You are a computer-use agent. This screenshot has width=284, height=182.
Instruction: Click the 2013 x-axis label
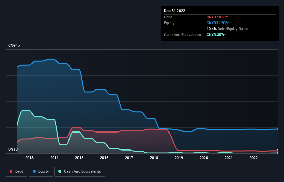pos(29,158)
